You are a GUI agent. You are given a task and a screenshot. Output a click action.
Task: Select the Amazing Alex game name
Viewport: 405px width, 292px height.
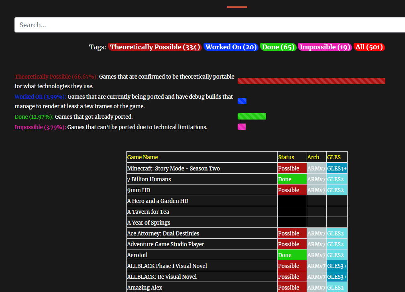click(x=144, y=288)
